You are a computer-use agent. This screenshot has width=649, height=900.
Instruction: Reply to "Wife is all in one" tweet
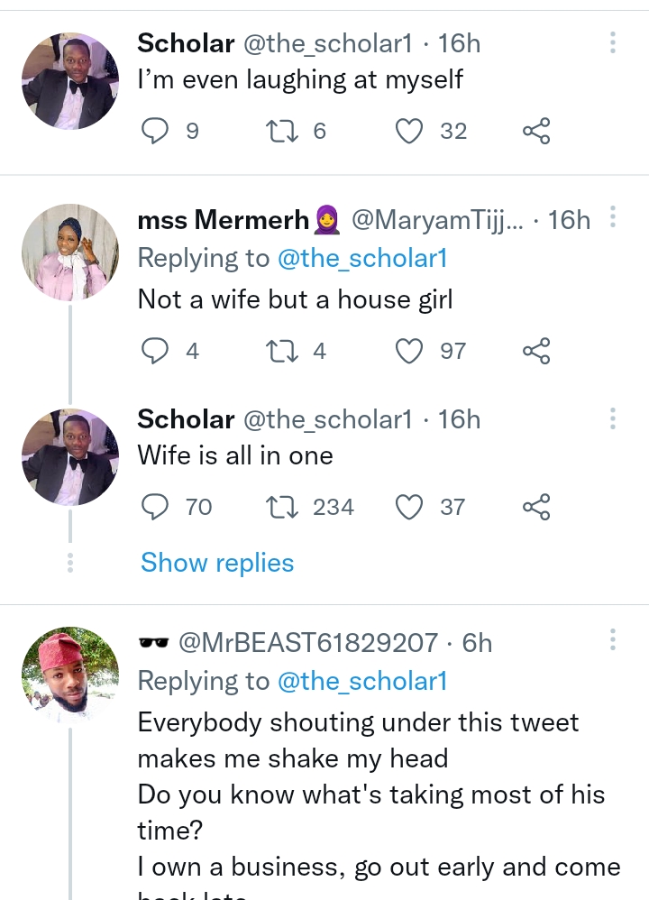[x=156, y=507]
